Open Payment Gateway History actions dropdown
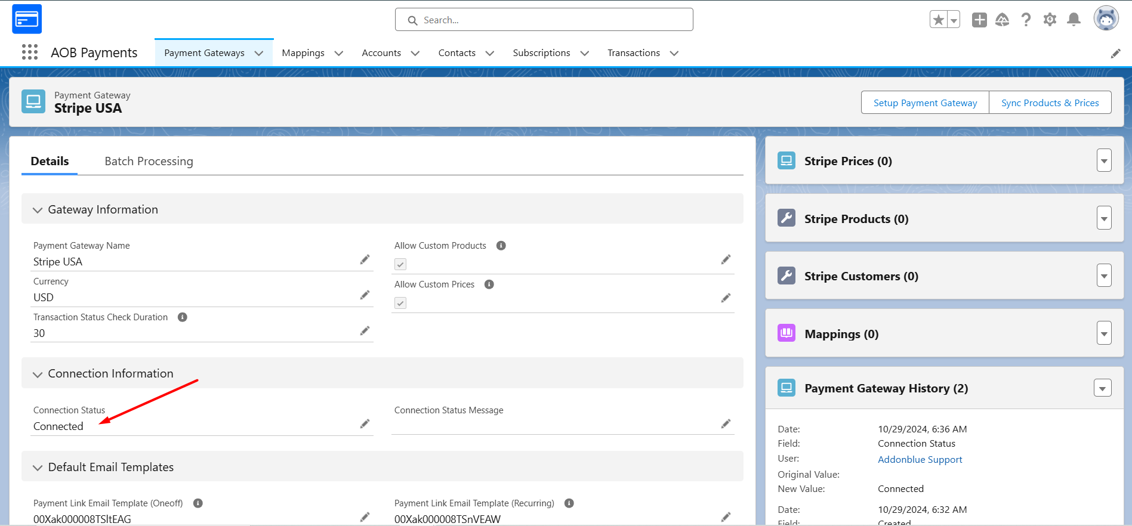The image size is (1132, 526). click(1103, 388)
